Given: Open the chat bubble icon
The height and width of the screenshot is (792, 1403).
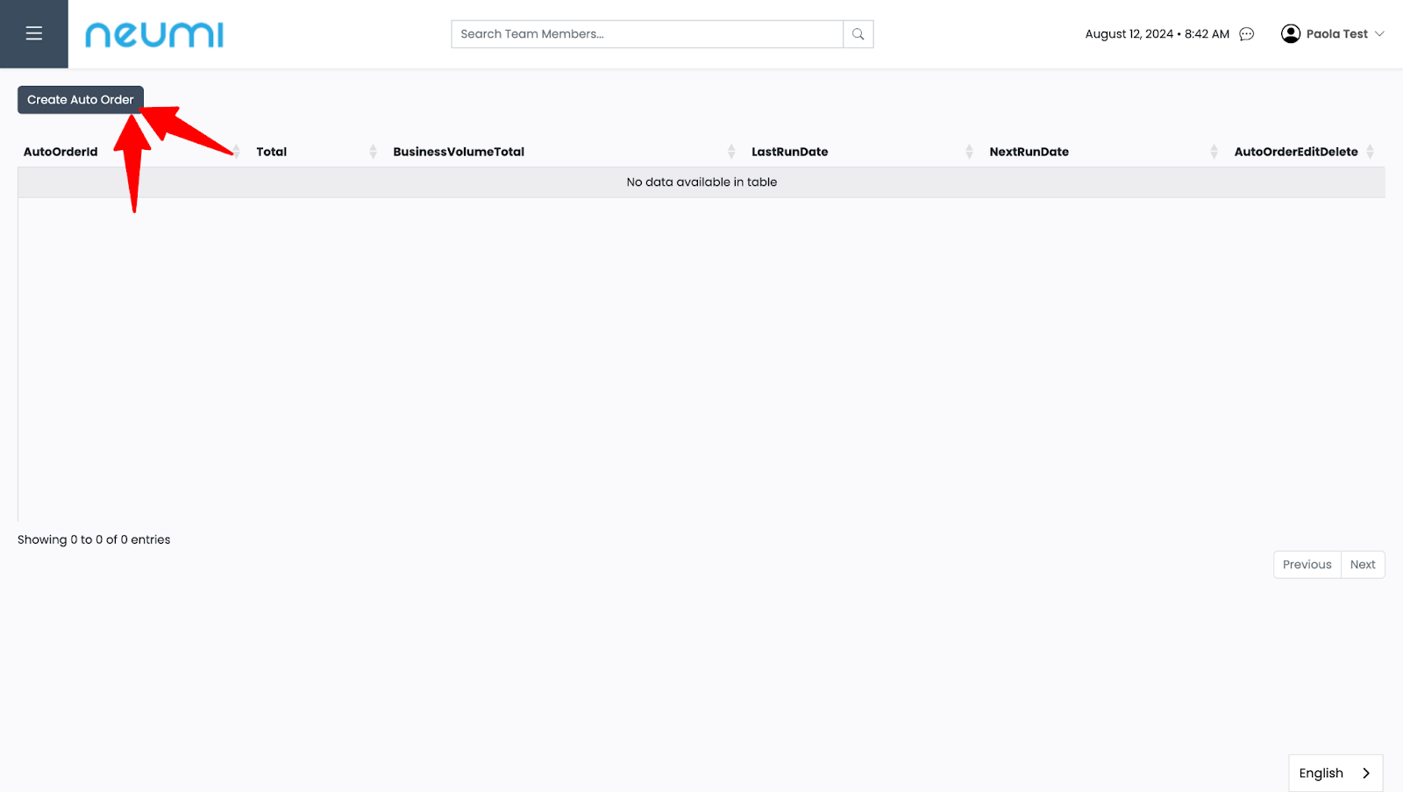Looking at the screenshot, I should click(1246, 34).
